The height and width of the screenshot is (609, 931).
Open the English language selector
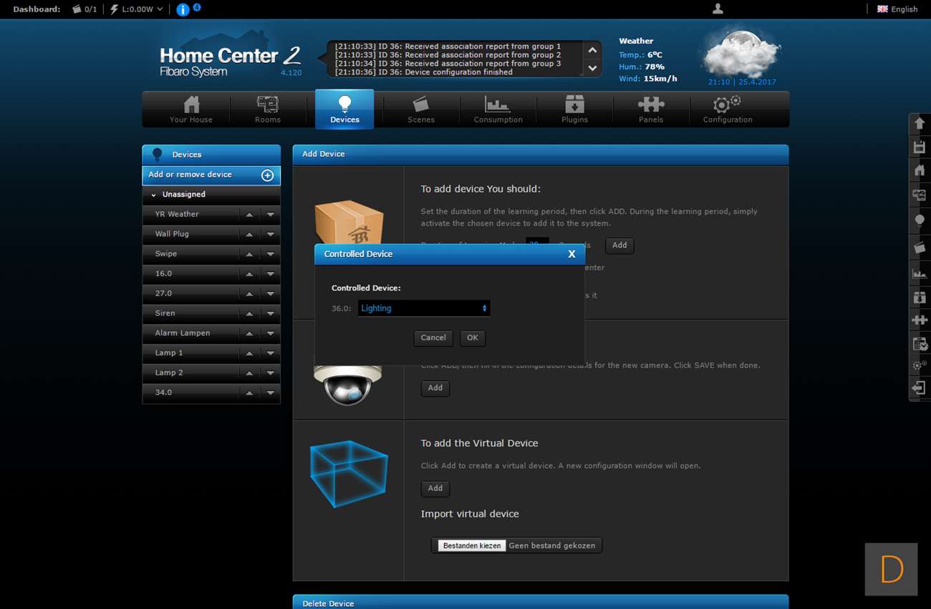(897, 9)
